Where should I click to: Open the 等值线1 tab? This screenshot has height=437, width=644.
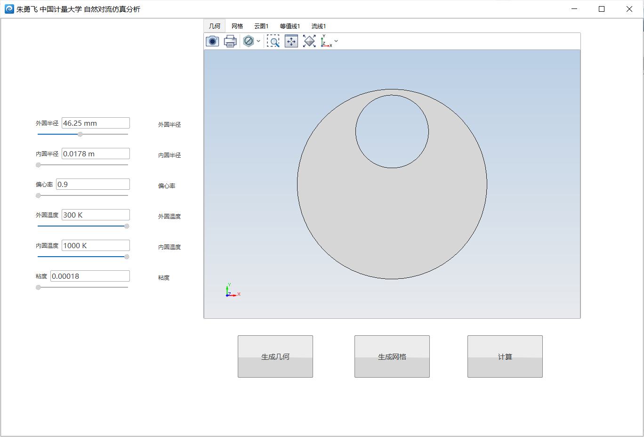[x=290, y=26]
